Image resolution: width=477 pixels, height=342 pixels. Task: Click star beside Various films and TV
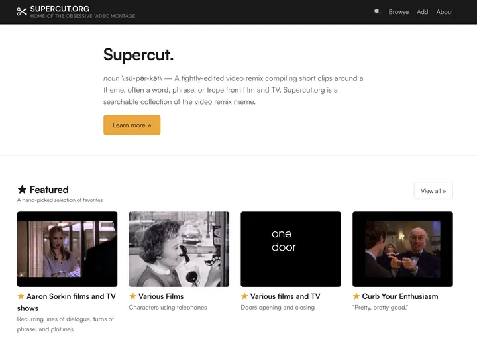(x=244, y=296)
